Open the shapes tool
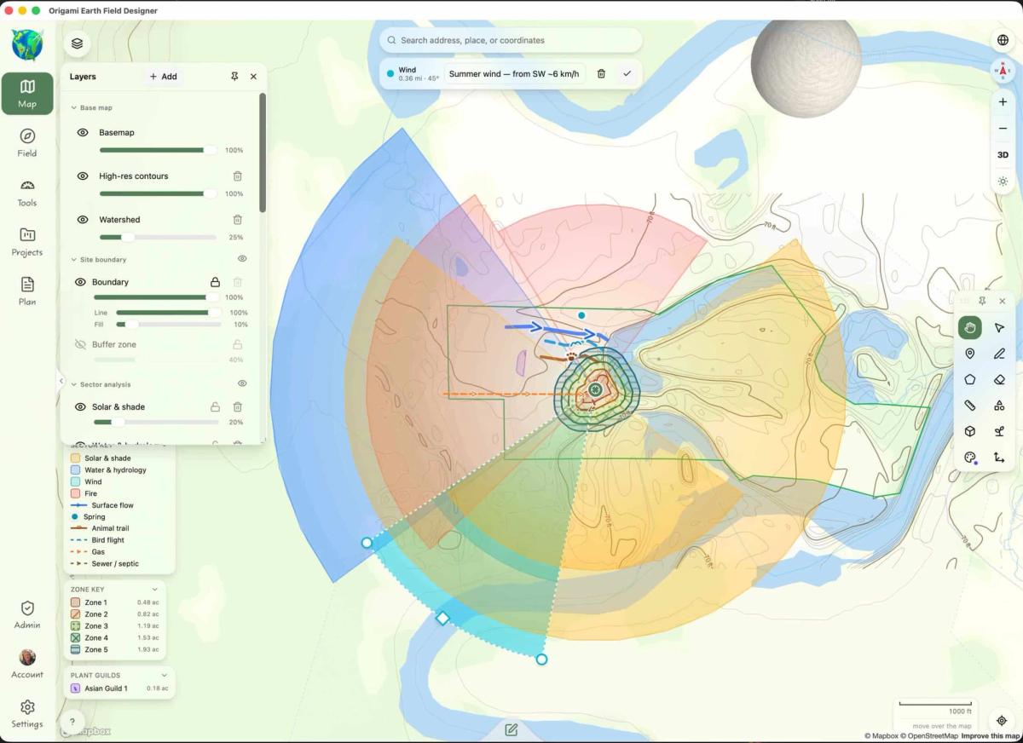The width and height of the screenshot is (1023, 743). [999, 406]
